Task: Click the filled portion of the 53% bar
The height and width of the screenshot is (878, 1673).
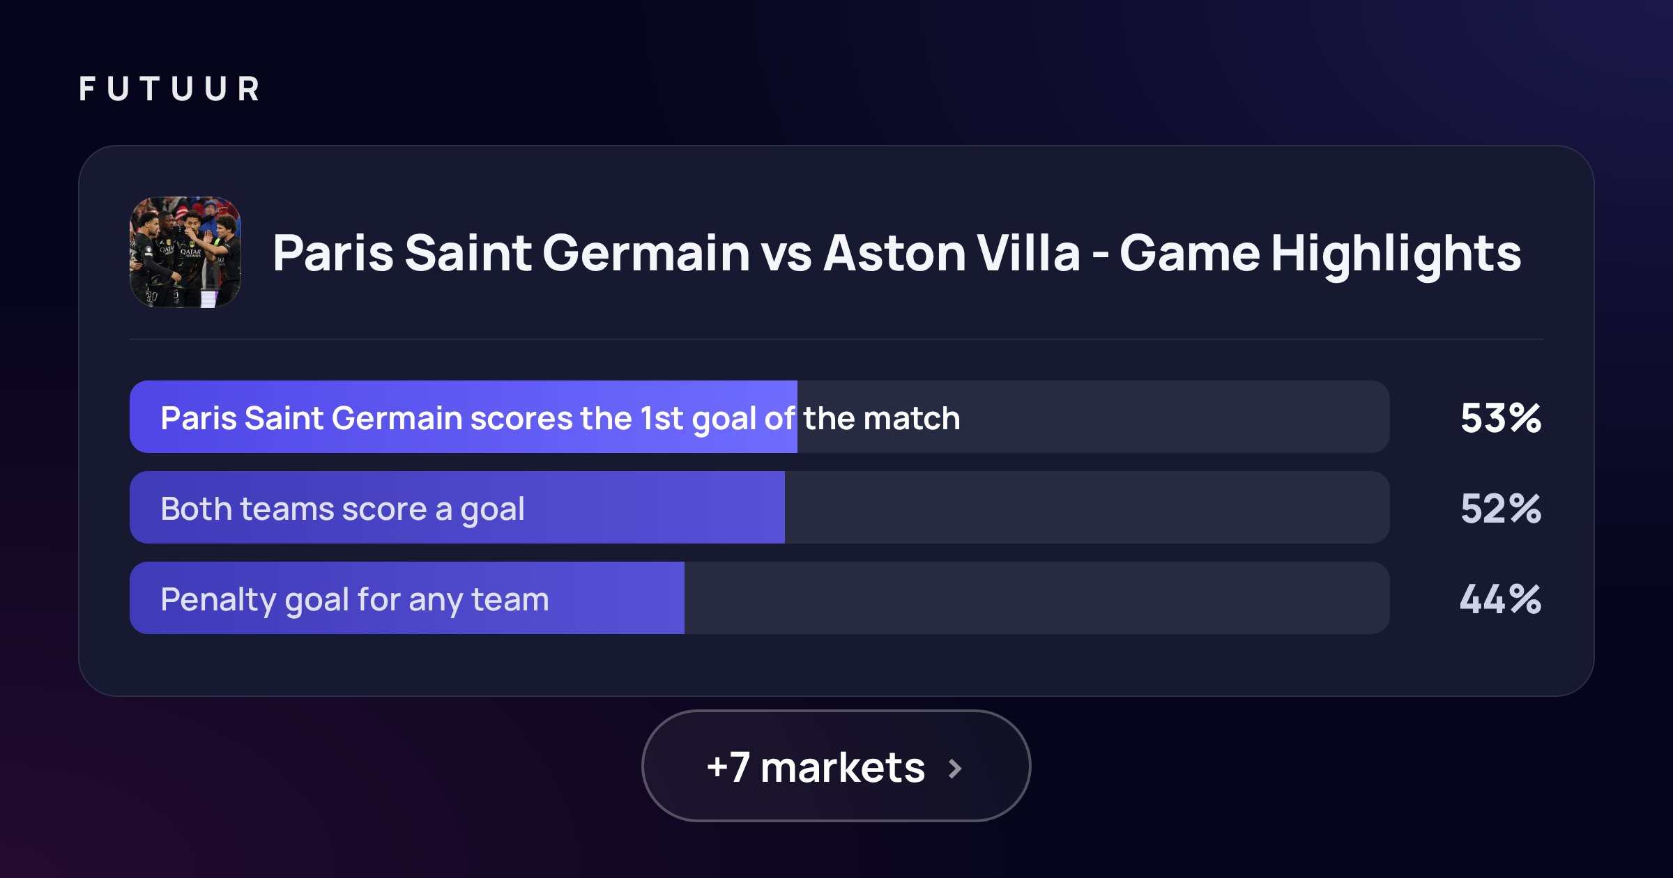Action: [x=464, y=417]
